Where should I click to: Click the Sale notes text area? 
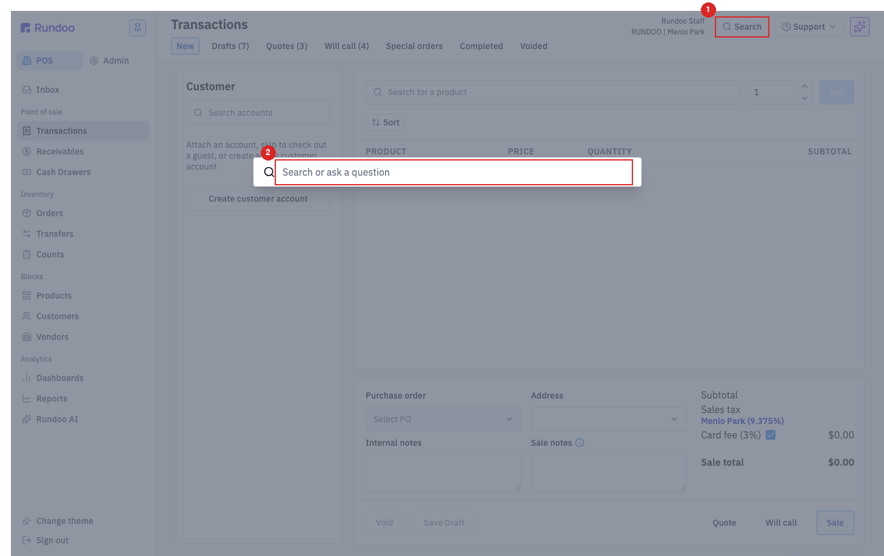pyautogui.click(x=609, y=473)
